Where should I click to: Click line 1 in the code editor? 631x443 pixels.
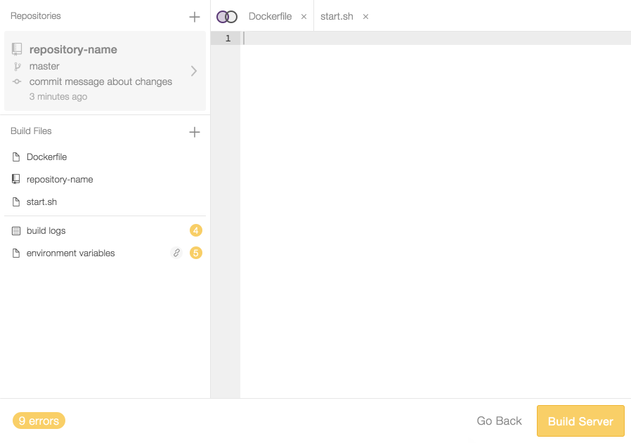422,39
